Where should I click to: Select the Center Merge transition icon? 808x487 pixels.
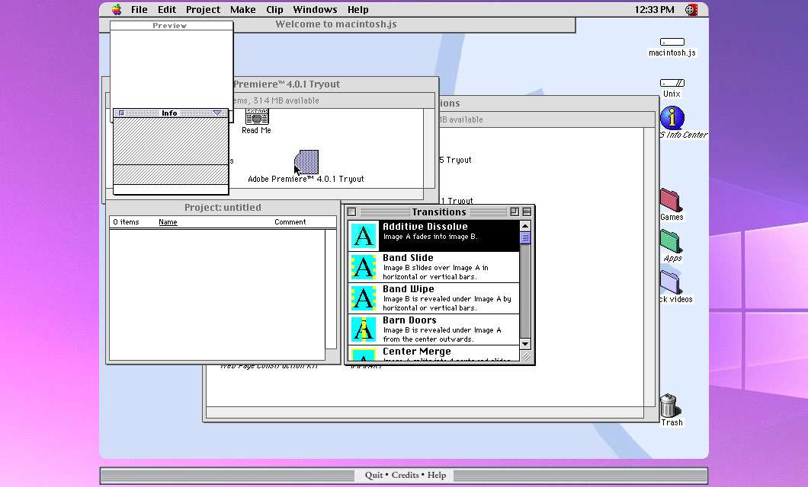pyautogui.click(x=364, y=355)
